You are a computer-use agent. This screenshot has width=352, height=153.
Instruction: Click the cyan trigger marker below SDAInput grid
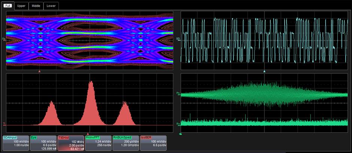[264, 71]
